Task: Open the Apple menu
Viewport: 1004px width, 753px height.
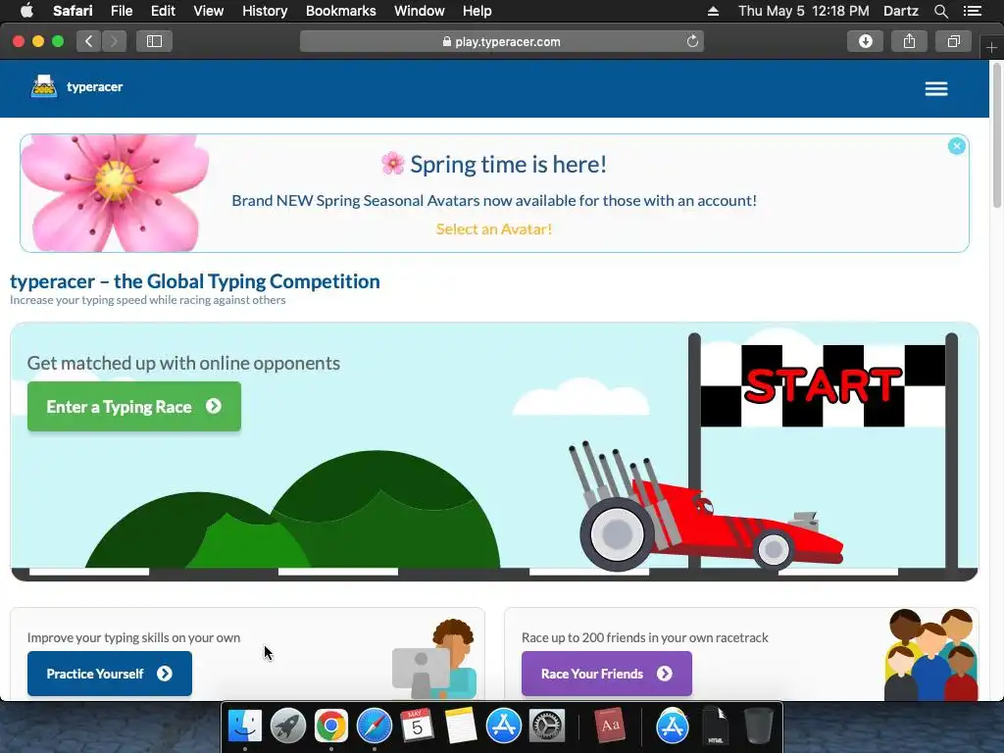Action: pos(26,11)
